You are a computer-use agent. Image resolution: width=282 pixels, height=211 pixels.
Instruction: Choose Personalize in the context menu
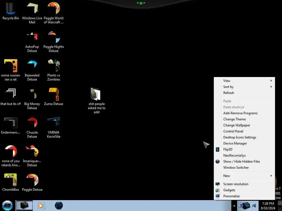[245, 196]
